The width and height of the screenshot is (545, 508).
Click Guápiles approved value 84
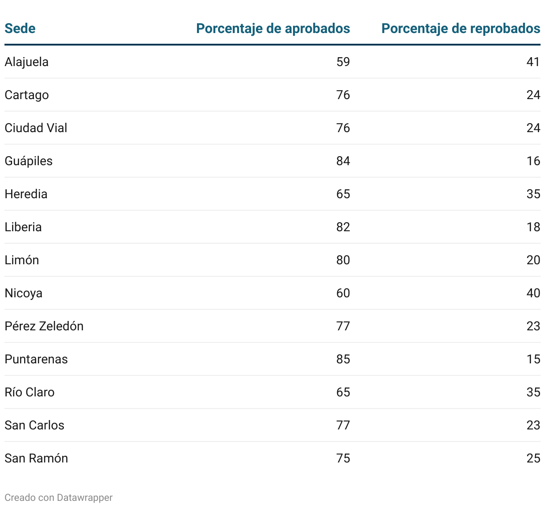tap(343, 161)
